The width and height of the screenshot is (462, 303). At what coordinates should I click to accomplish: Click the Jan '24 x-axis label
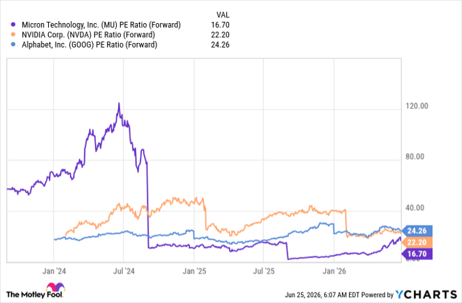(54, 271)
